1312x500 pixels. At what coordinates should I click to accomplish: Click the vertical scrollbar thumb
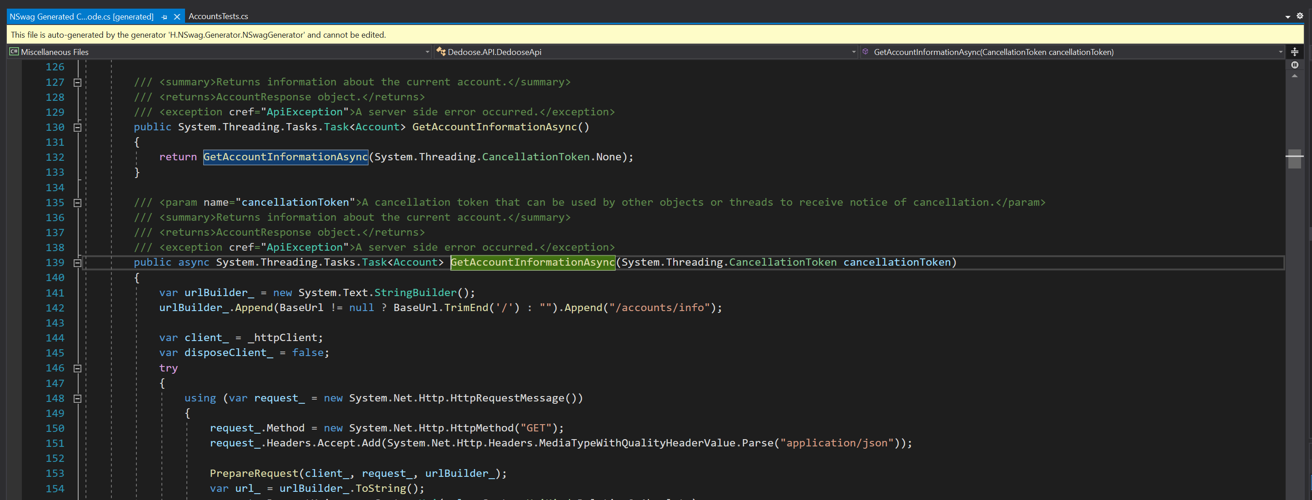click(1294, 158)
